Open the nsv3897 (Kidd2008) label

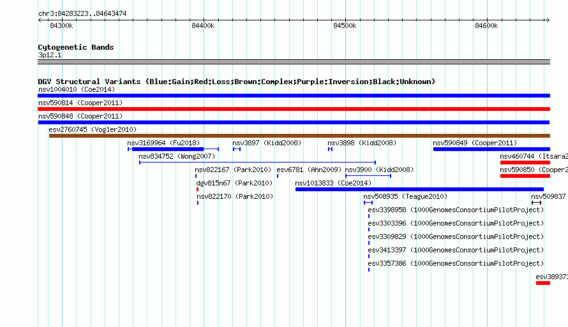coord(267,143)
